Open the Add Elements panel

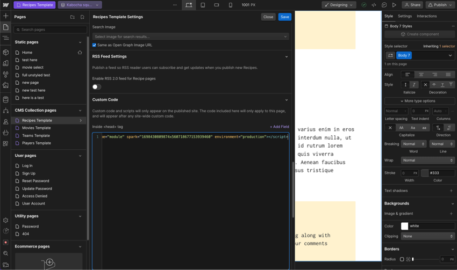click(5, 16)
